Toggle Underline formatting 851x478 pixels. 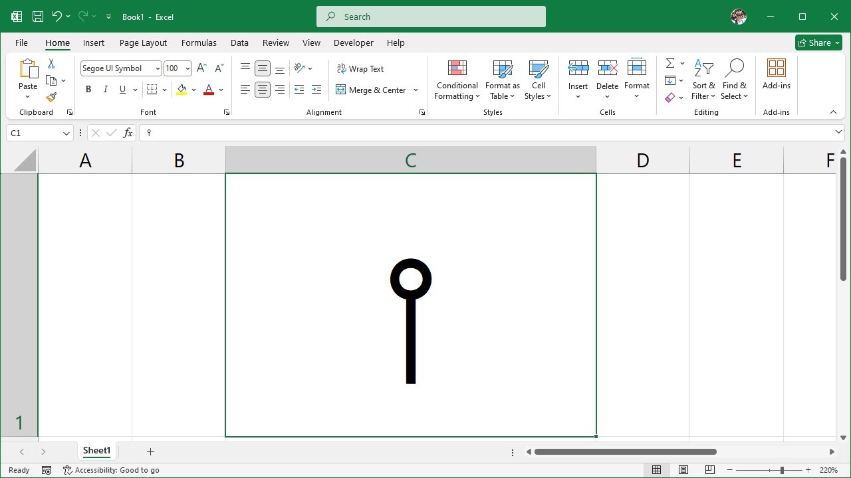(x=122, y=90)
